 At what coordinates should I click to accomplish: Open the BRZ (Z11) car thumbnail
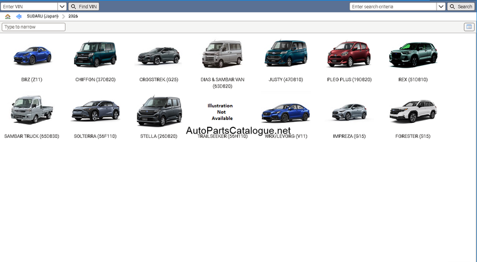click(x=32, y=55)
